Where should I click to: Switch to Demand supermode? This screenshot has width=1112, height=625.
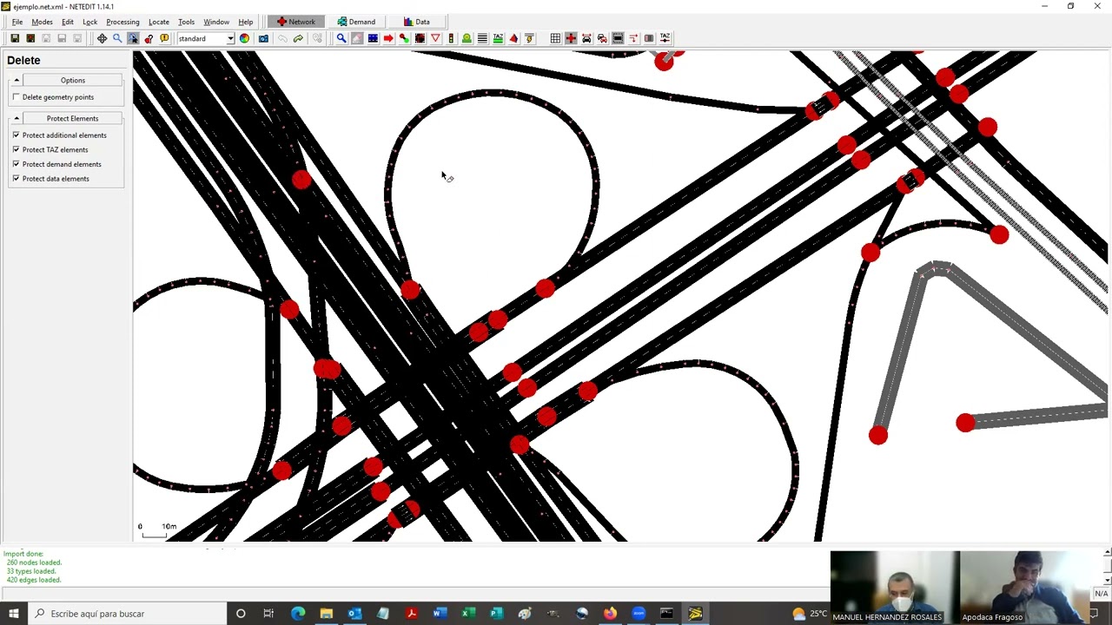356,22
